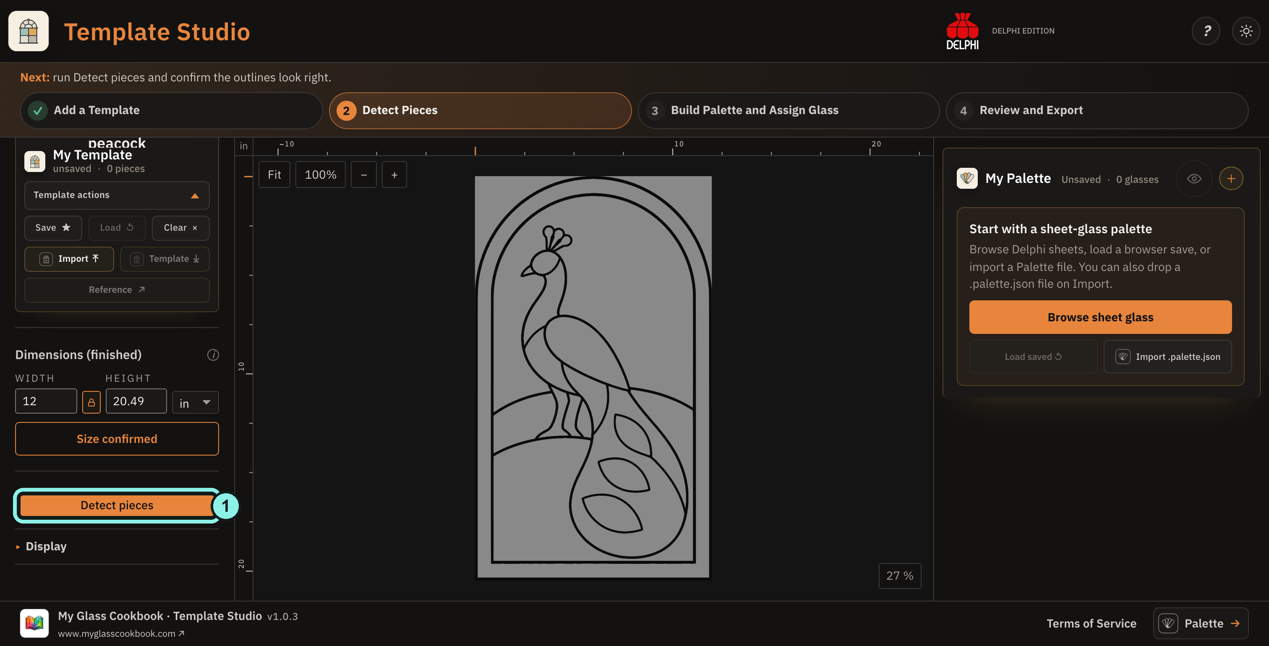The height and width of the screenshot is (646, 1269).
Task: Fit the canvas to view
Action: (x=274, y=175)
